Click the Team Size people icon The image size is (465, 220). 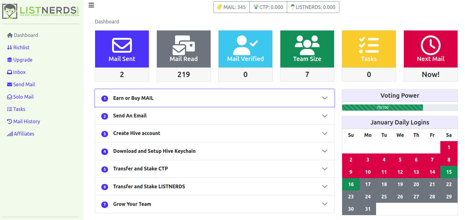(307, 45)
